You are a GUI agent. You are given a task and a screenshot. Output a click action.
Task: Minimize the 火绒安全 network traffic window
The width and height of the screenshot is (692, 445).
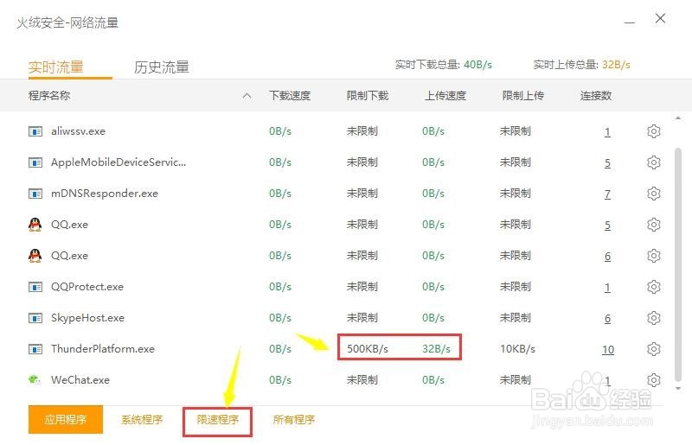tap(630, 22)
